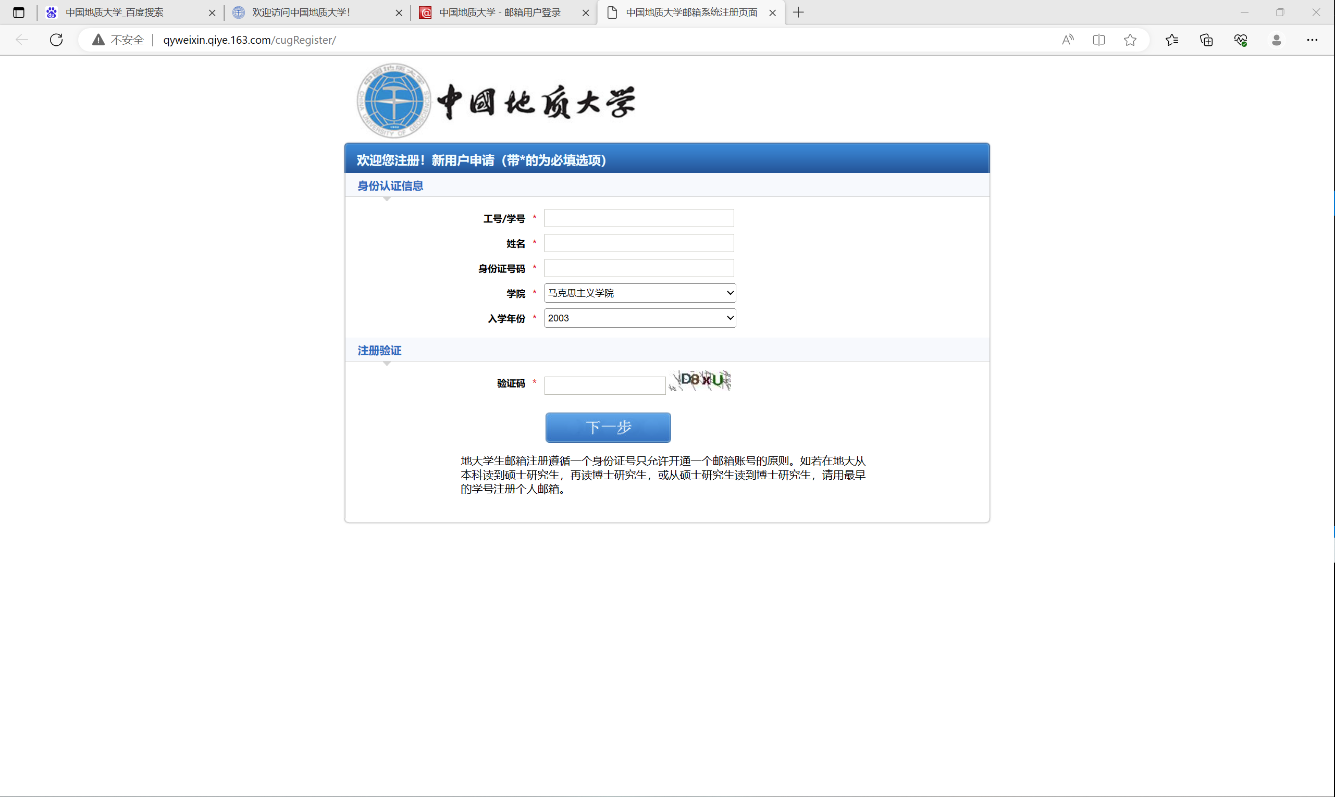Click the 不安全 security label
Image resolution: width=1335 pixels, height=797 pixels.
point(127,40)
